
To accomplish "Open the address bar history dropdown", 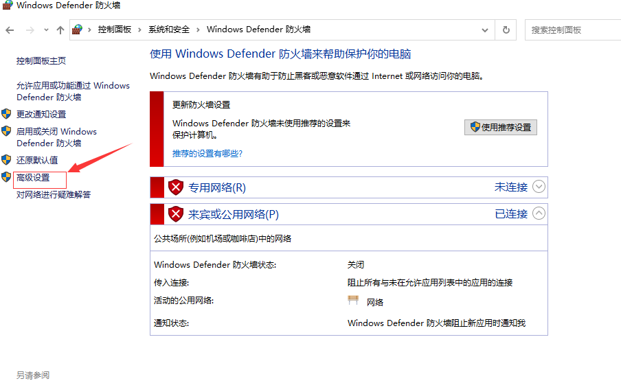I will pos(485,30).
